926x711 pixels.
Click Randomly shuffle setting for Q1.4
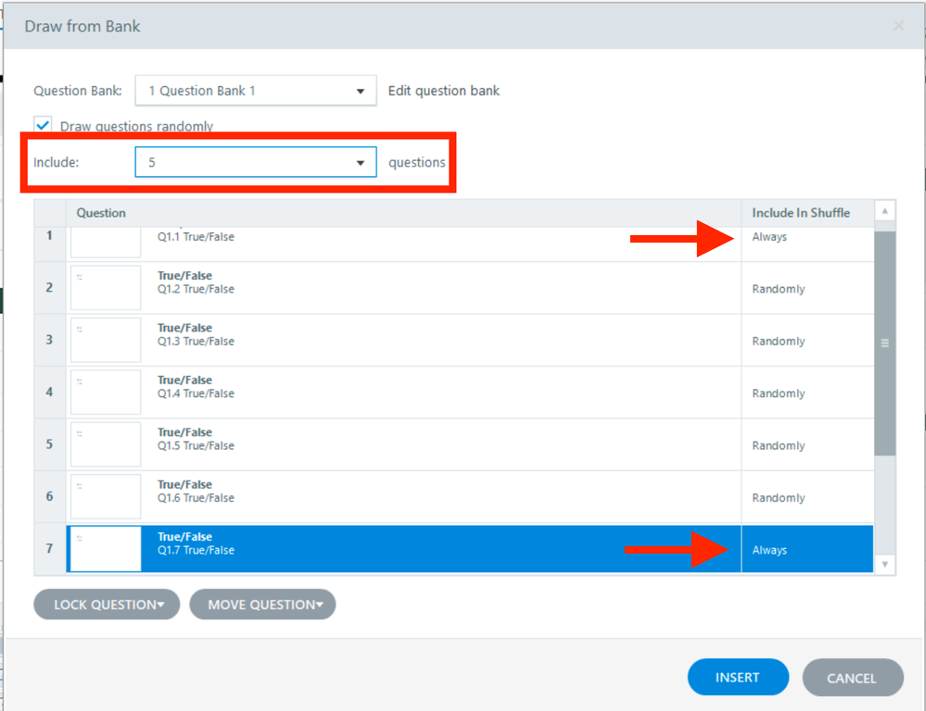[x=779, y=393]
